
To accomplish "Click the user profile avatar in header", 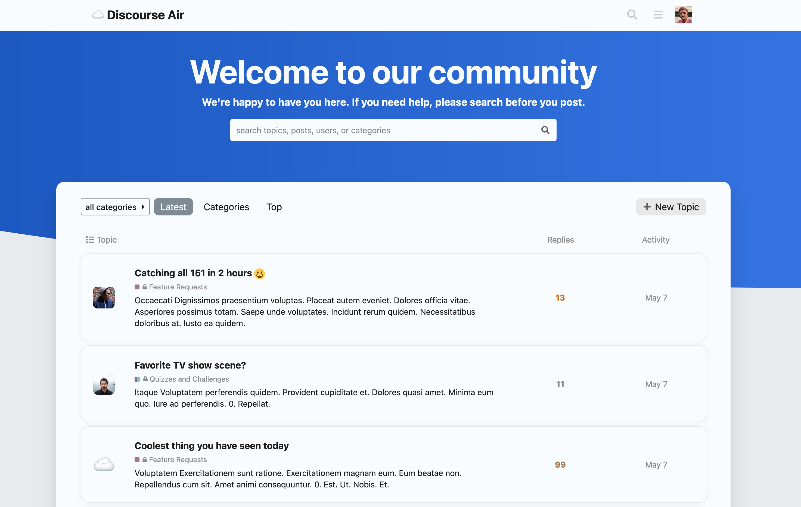I will [x=683, y=15].
